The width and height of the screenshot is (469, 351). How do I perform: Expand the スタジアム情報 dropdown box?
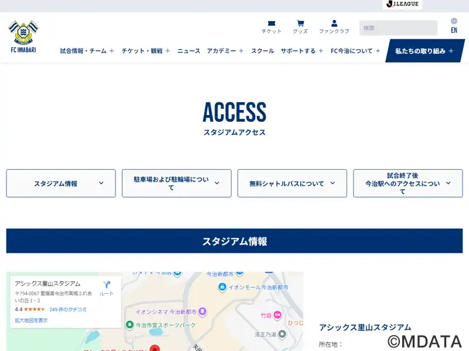pos(61,183)
